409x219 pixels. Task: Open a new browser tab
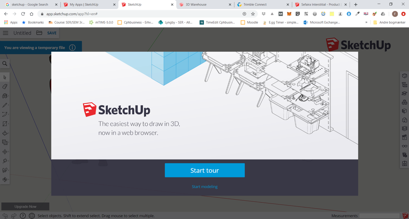(x=356, y=5)
